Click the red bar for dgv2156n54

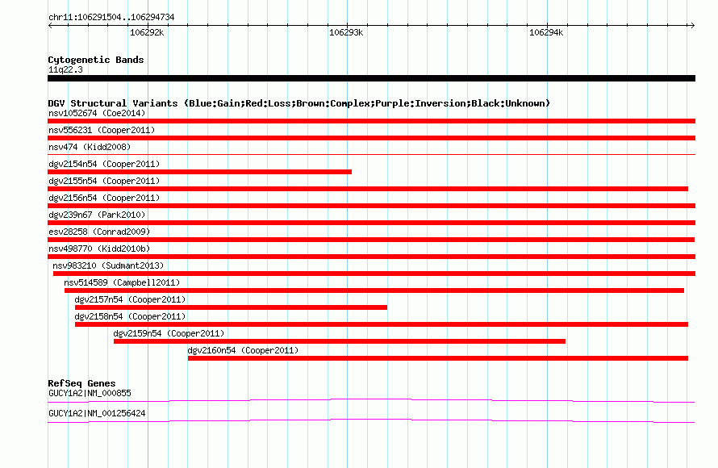pyautogui.click(x=371, y=206)
